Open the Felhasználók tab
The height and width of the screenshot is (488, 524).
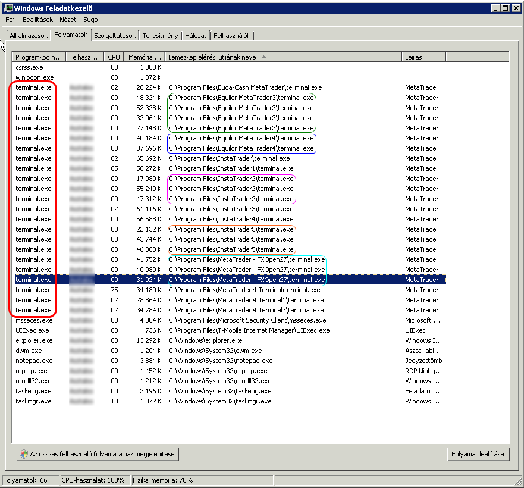pyautogui.click(x=232, y=36)
